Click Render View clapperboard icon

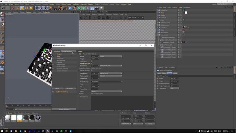click(55, 8)
